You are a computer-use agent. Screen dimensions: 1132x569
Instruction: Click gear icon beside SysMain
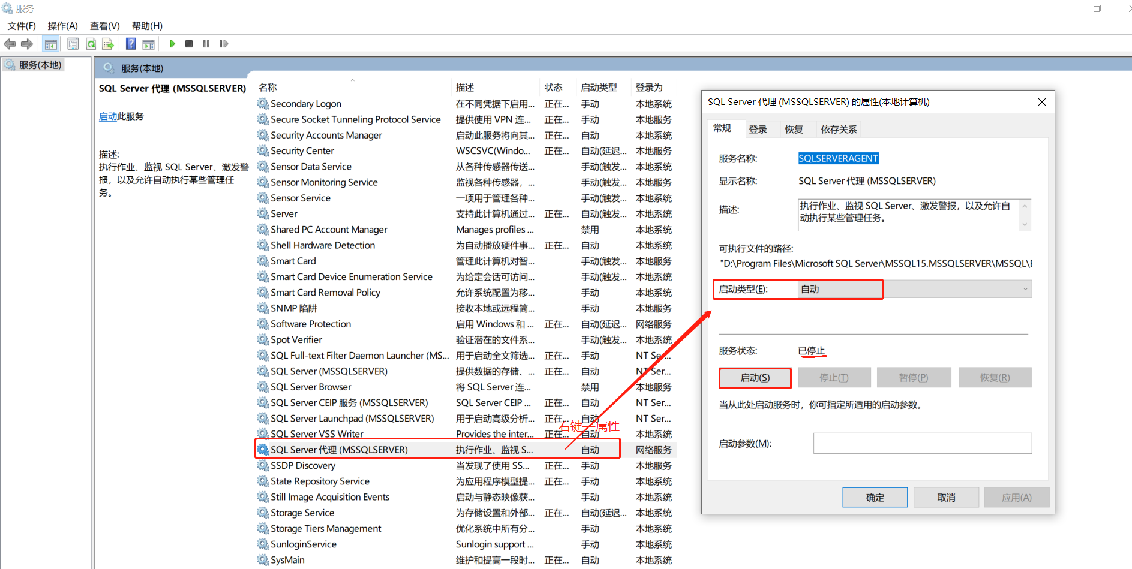point(263,560)
